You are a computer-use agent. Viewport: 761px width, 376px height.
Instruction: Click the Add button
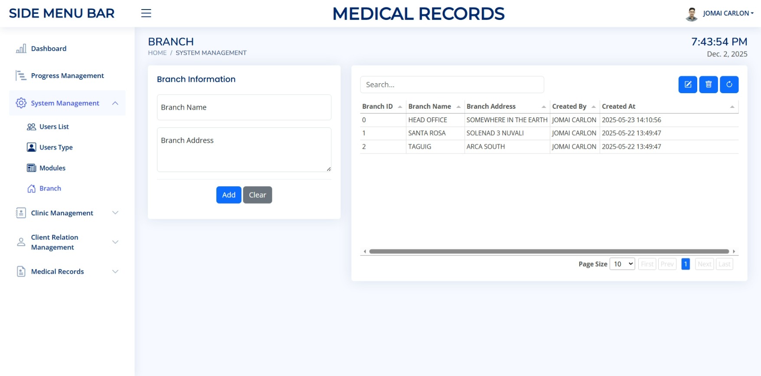tap(229, 195)
